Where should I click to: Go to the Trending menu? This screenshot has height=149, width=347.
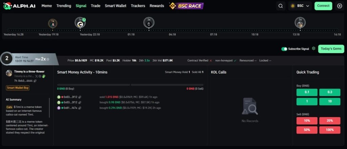pos(64,6)
